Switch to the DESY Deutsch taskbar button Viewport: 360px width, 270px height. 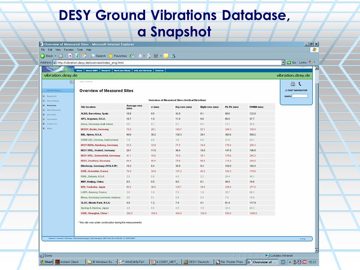click(198, 262)
